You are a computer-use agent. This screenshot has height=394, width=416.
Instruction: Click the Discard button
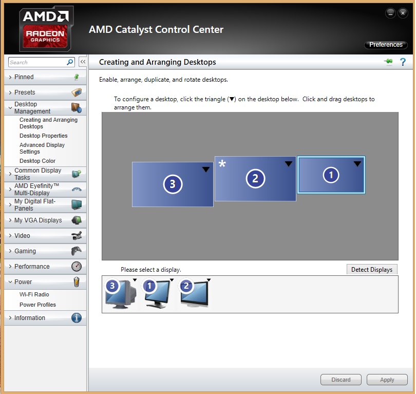coord(341,380)
